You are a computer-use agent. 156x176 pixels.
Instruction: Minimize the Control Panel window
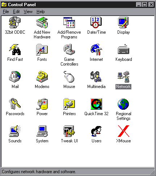coord(139,5)
